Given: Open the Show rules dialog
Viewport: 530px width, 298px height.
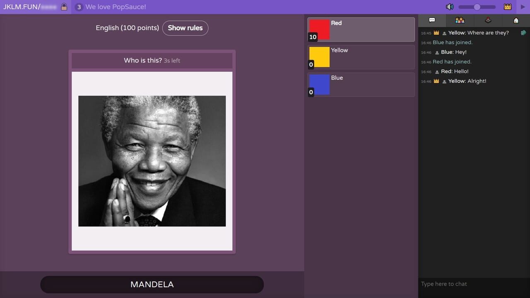Looking at the screenshot, I should pyautogui.click(x=185, y=28).
